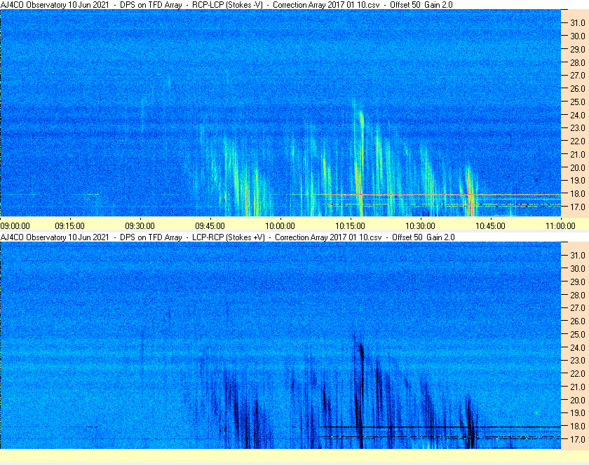
Task: Select 22.0 frequency label in Stokes -V plot
Action: (x=578, y=141)
